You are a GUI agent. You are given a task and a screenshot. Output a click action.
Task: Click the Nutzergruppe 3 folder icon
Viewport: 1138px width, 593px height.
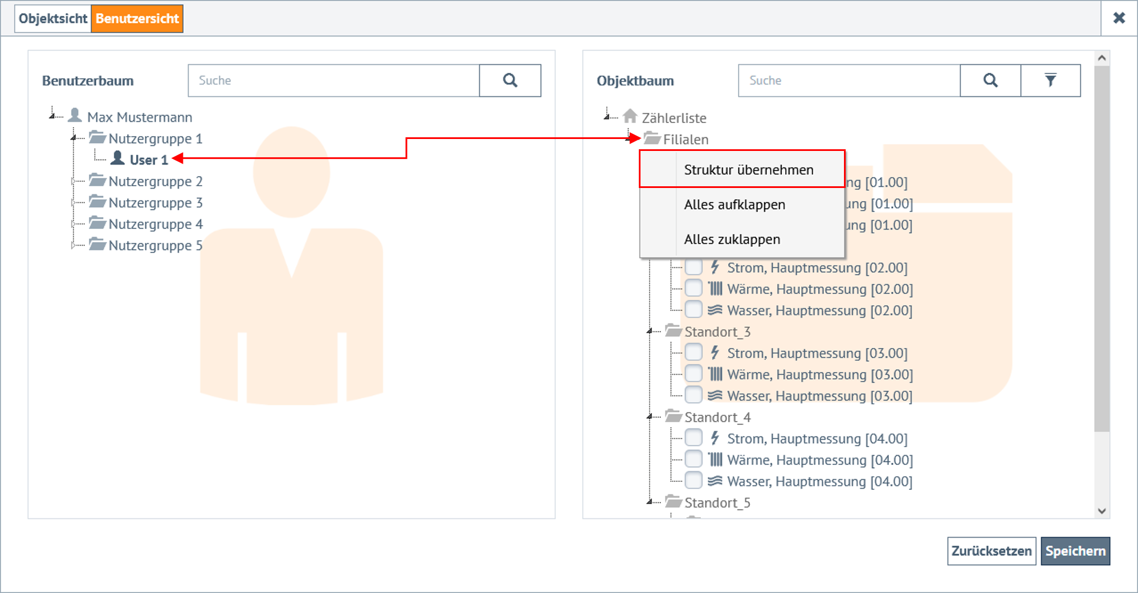pyautogui.click(x=97, y=202)
